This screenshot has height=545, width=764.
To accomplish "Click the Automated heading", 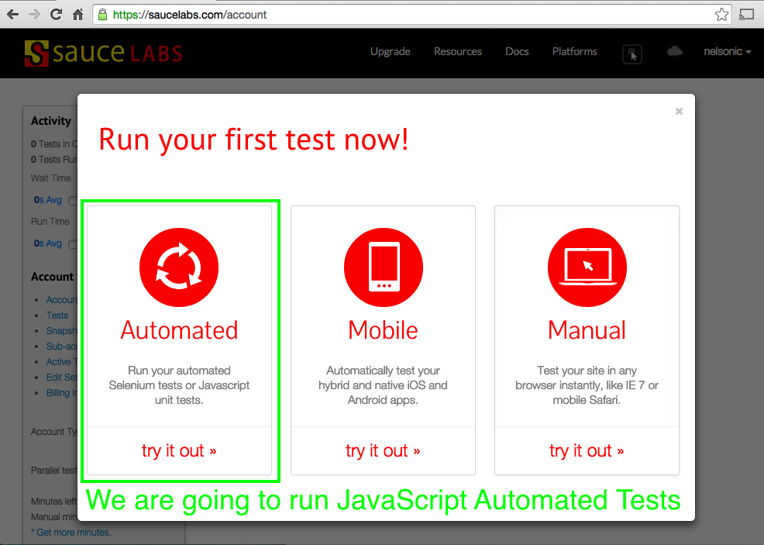I will pyautogui.click(x=179, y=330).
